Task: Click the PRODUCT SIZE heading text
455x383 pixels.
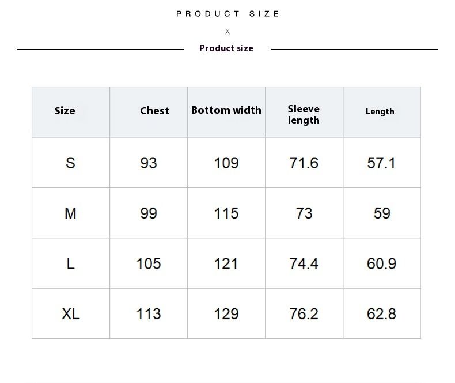Action: 227,14
